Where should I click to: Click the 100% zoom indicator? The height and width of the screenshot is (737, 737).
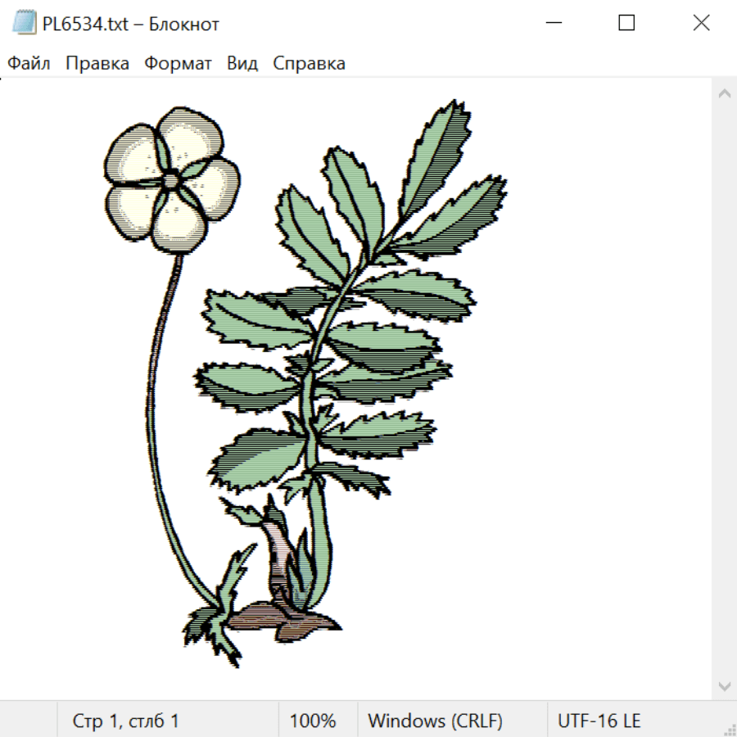pos(313,721)
